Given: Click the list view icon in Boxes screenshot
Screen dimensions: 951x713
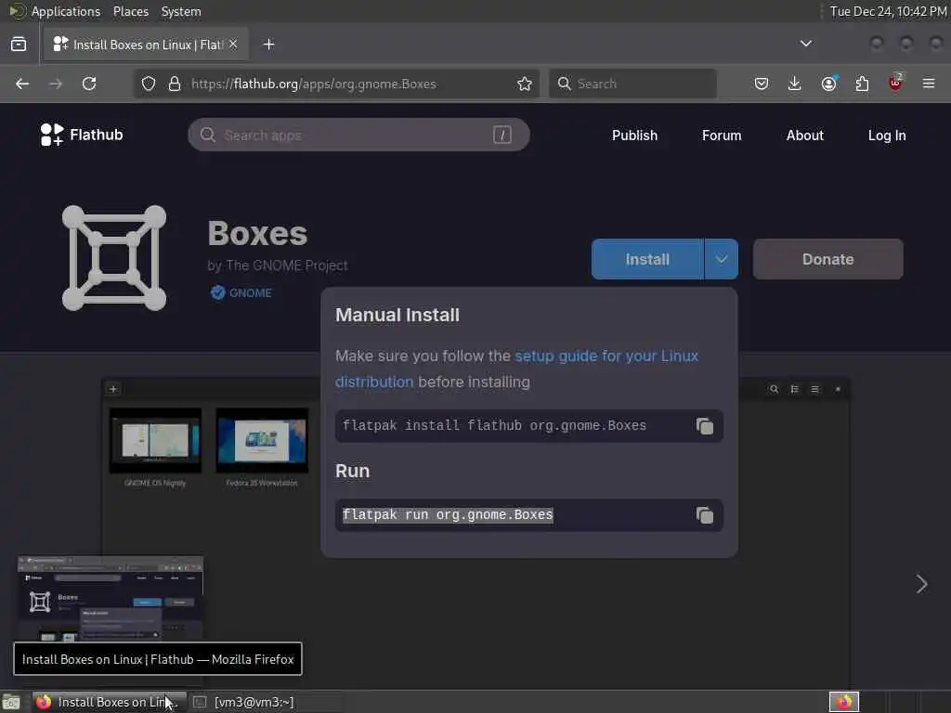Looking at the screenshot, I should coord(795,389).
